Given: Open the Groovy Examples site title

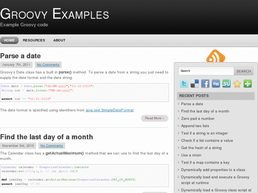Looking at the screenshot, I should pyautogui.click(x=54, y=14).
